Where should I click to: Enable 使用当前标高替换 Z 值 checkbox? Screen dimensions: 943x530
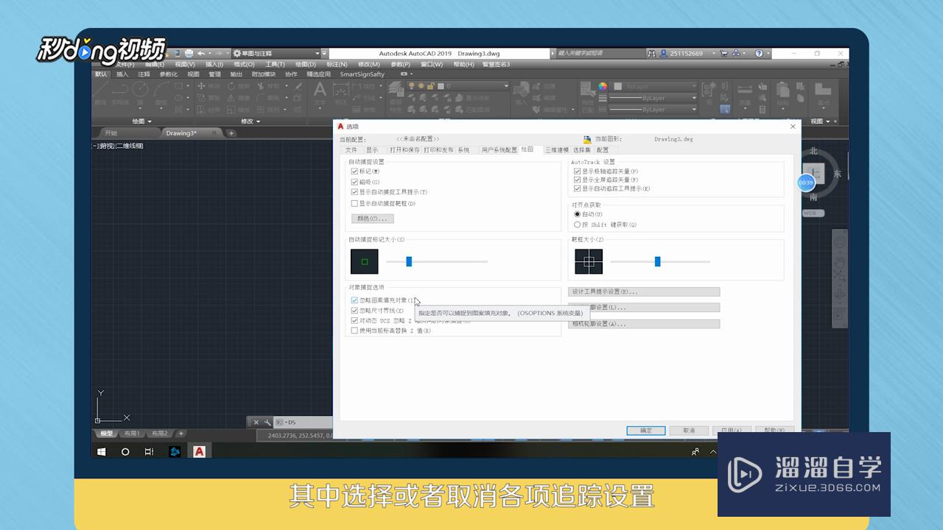pyautogui.click(x=355, y=331)
